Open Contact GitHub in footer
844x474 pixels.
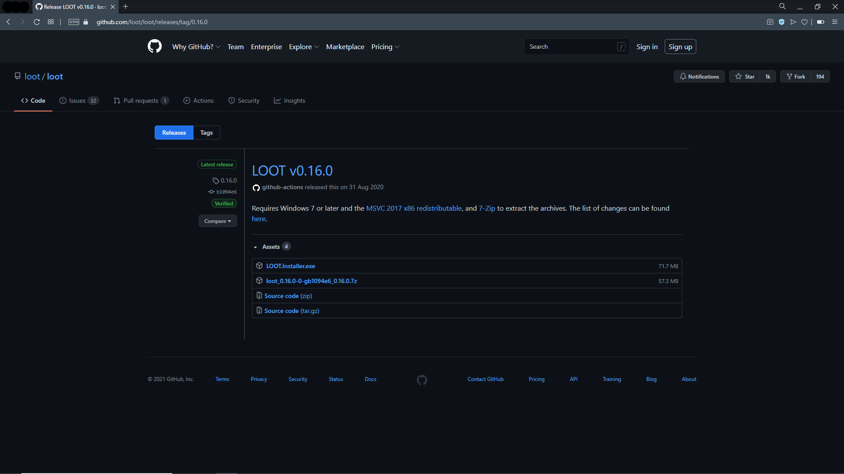(486, 379)
